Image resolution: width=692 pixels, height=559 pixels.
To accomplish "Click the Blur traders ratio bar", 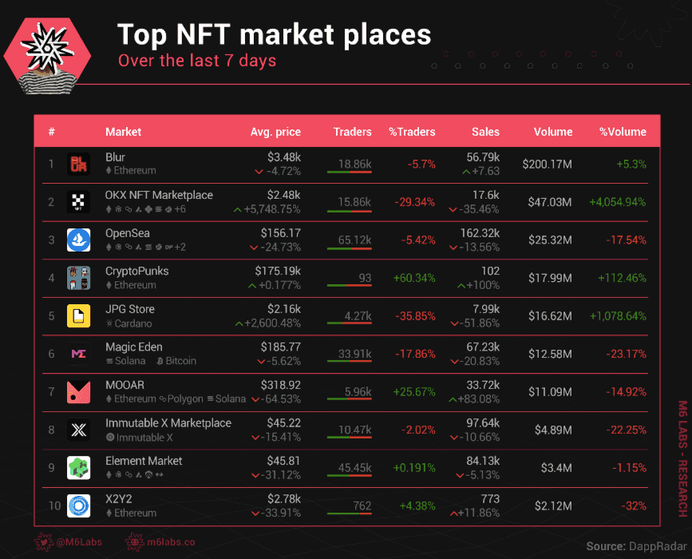I will 350,172.
